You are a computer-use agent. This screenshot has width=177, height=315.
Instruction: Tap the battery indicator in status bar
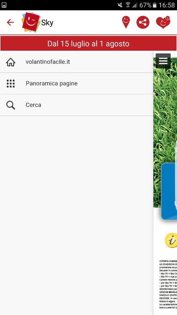[154, 5]
